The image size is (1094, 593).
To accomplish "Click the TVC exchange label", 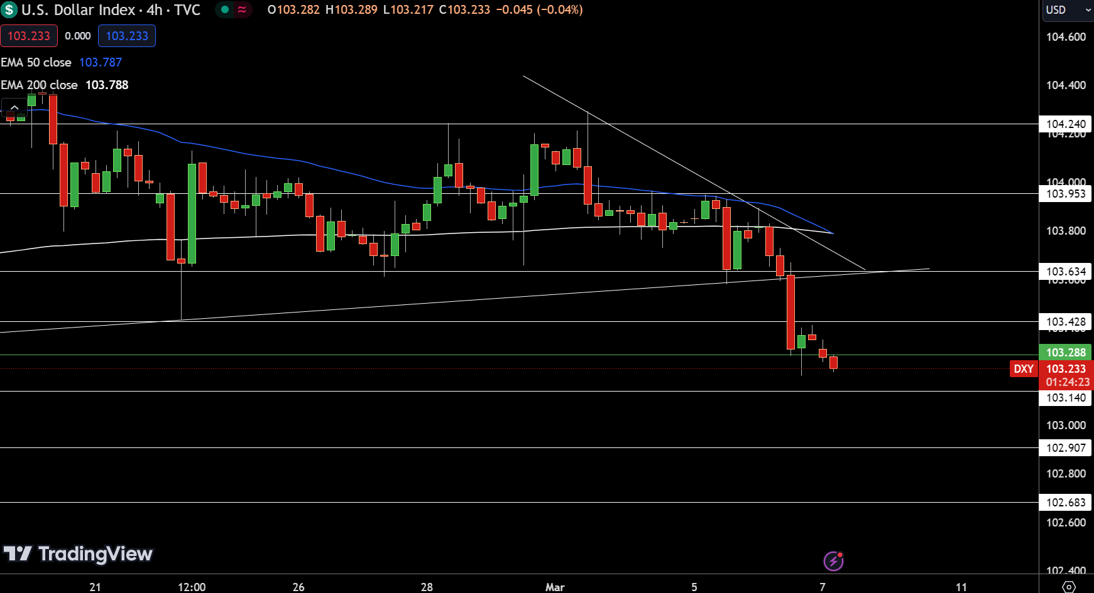I will (x=190, y=10).
